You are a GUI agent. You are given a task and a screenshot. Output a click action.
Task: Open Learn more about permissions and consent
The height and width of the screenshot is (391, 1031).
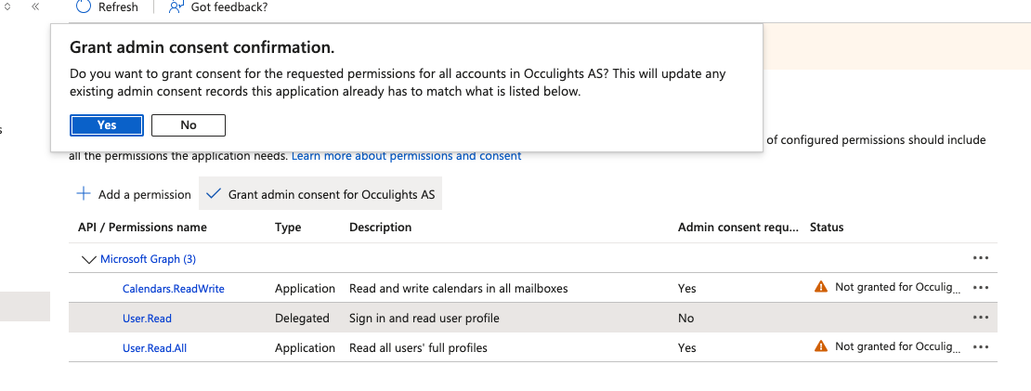(x=406, y=156)
